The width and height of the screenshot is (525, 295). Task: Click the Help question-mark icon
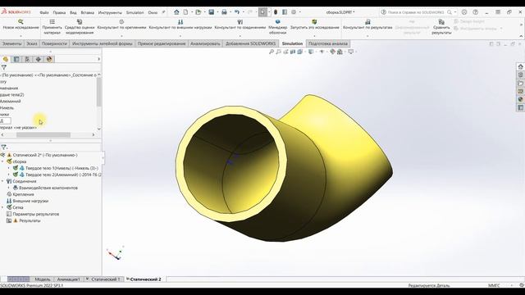pyautogui.click(x=475, y=12)
